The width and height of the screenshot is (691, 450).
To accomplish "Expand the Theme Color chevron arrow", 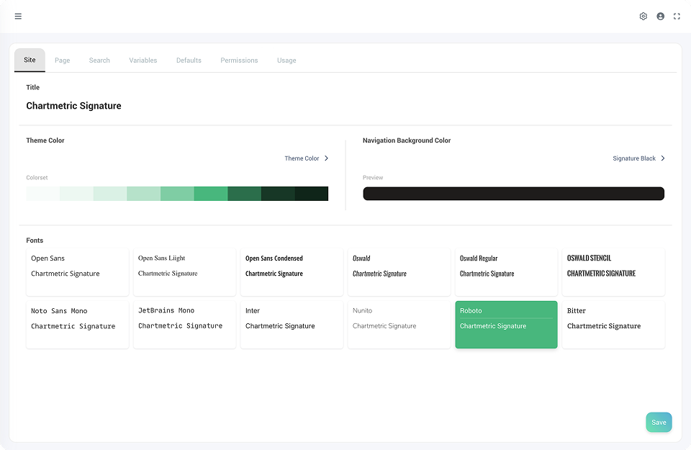I will pyautogui.click(x=326, y=158).
